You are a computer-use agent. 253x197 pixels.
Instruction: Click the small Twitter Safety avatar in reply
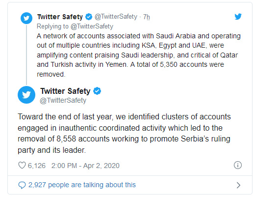(26, 18)
